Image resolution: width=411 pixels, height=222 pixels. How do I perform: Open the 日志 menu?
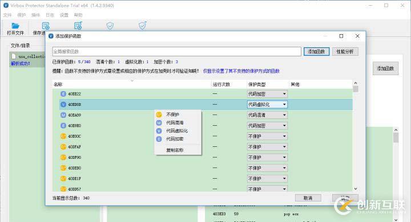point(50,15)
